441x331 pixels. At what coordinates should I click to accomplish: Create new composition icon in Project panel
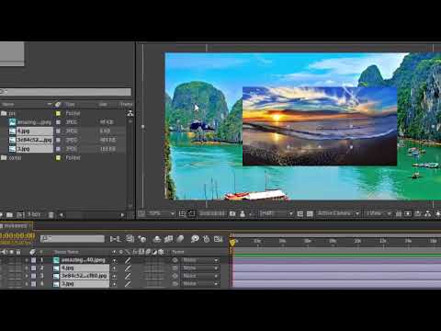click(x=20, y=215)
